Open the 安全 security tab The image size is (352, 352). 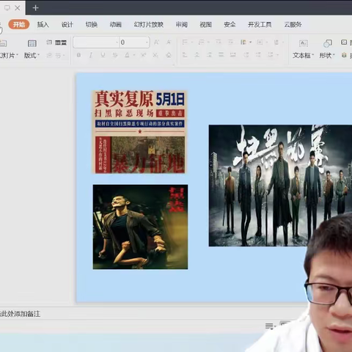(230, 24)
